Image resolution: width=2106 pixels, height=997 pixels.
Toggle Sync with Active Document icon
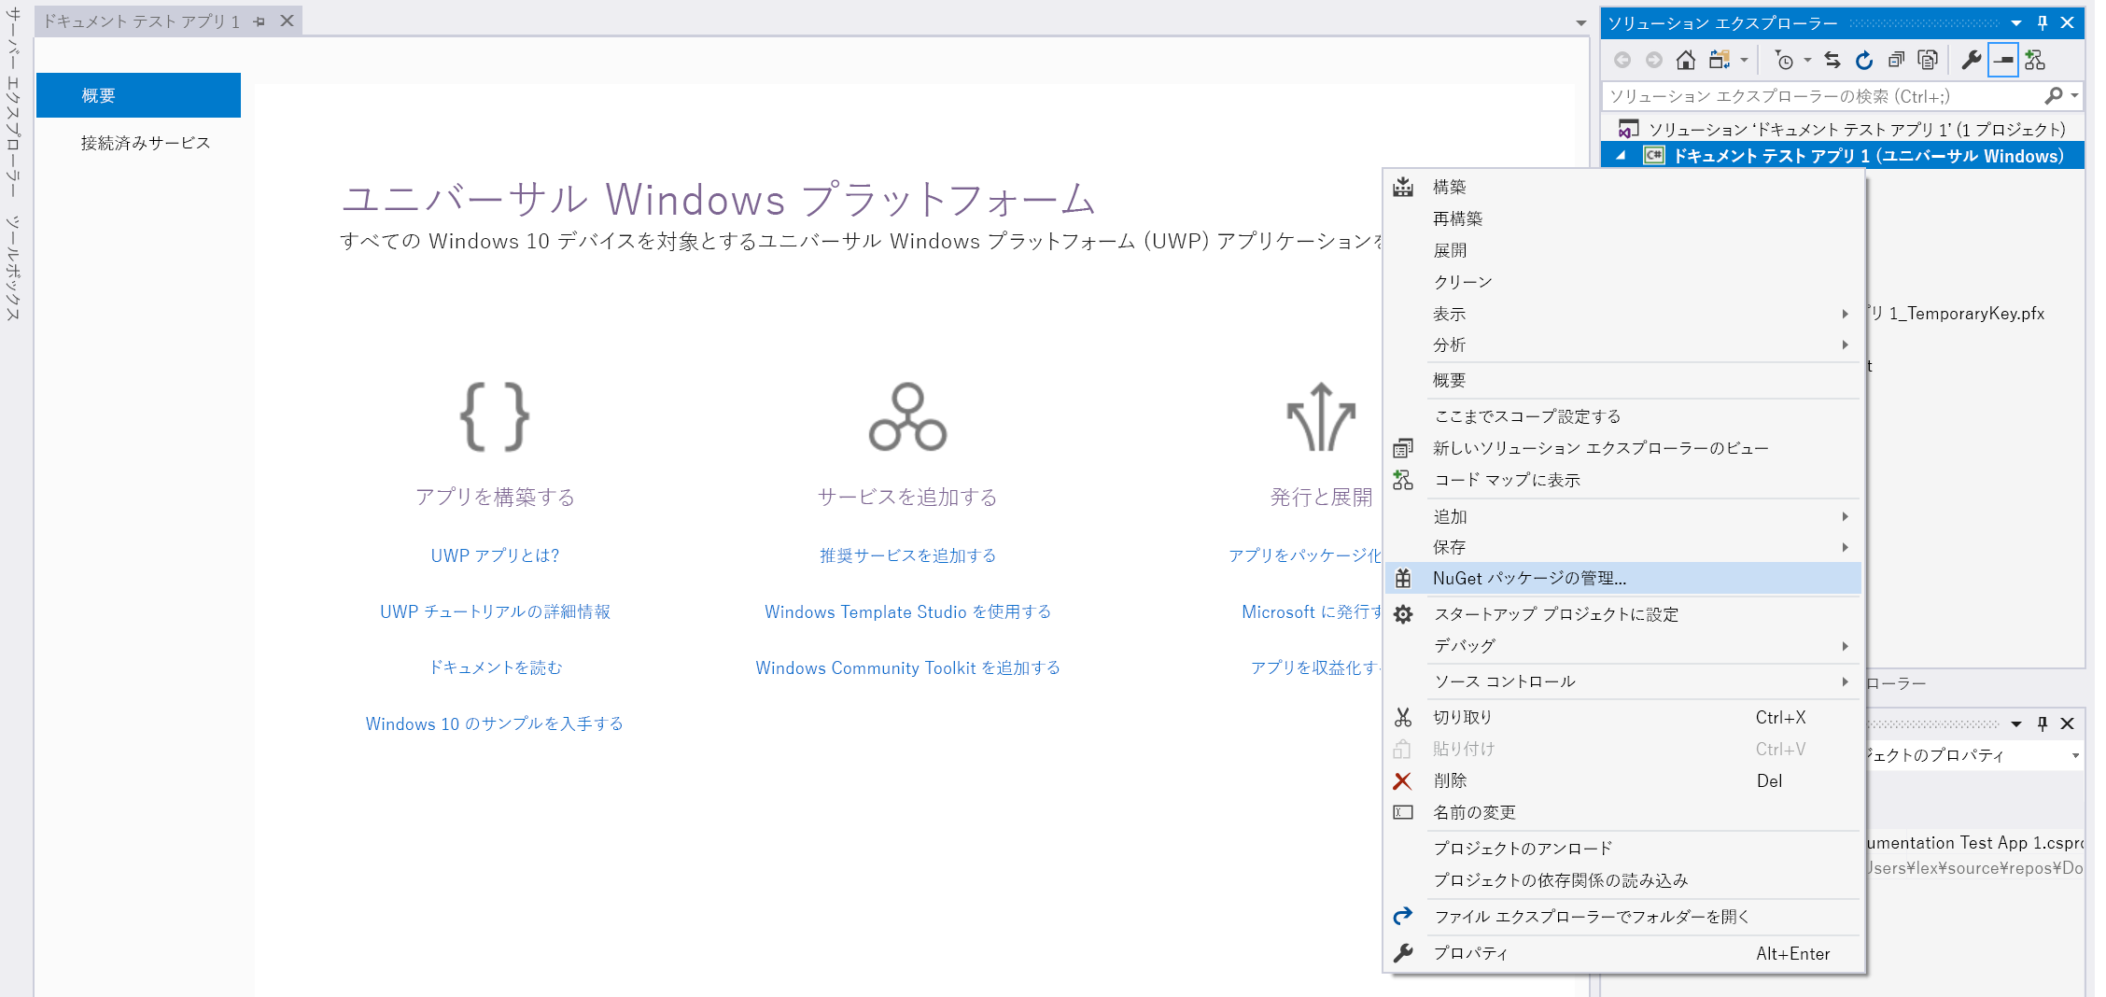click(1832, 60)
